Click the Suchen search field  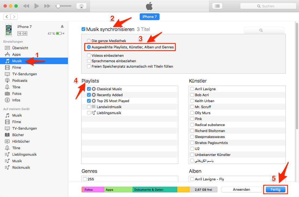coord(268,6)
